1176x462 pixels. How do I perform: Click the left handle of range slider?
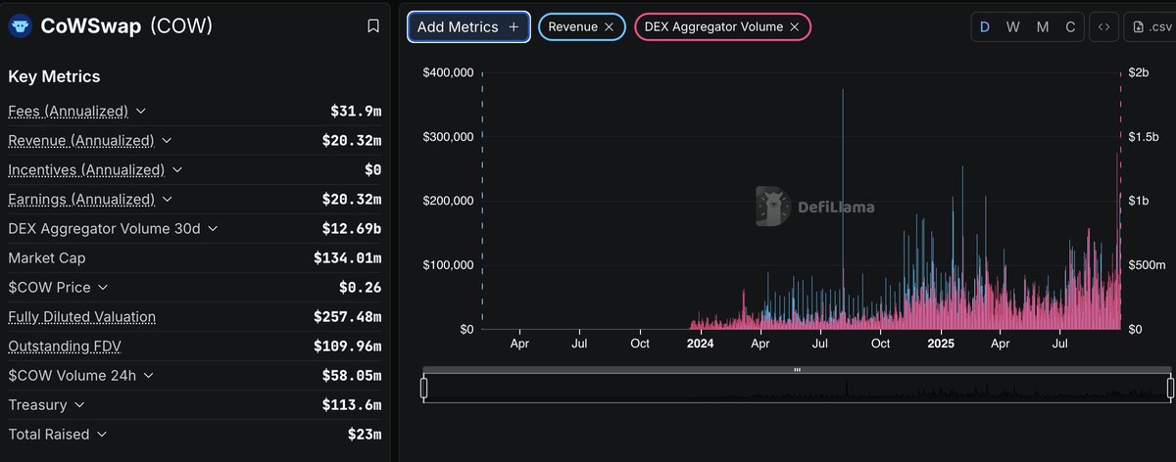coord(424,389)
